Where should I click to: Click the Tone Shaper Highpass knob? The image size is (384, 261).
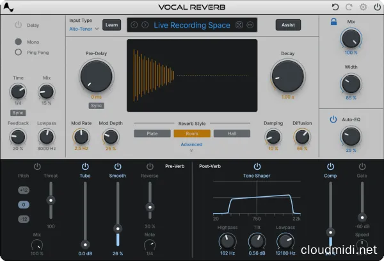point(227,241)
